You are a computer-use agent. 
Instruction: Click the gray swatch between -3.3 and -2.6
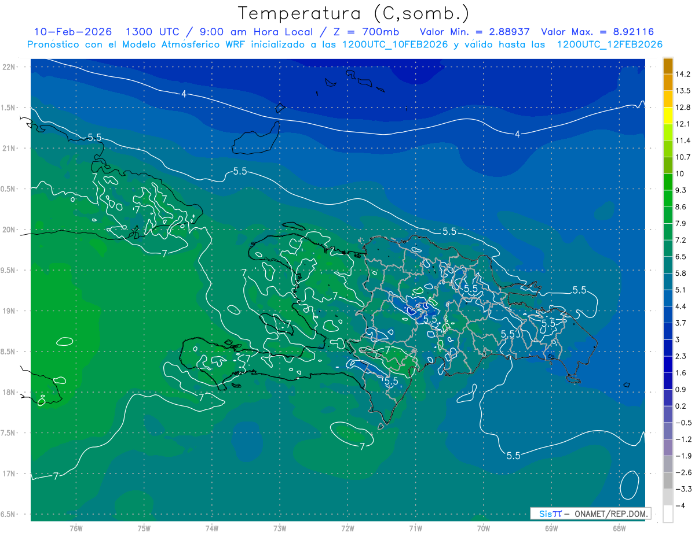(x=668, y=480)
